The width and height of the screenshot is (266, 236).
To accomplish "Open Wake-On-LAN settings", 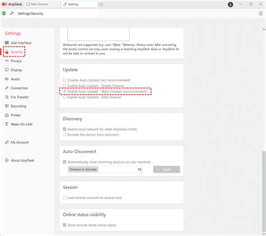I will [x=21, y=124].
